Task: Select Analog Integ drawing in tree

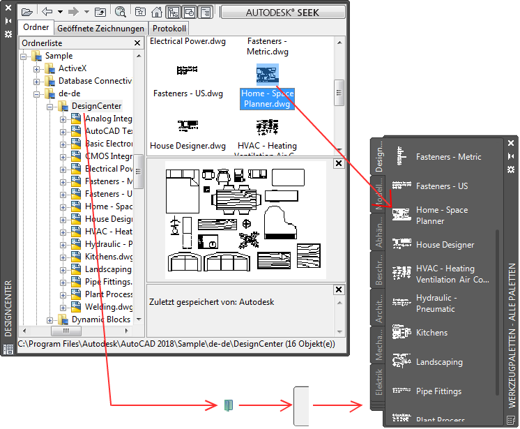Action: (109, 119)
